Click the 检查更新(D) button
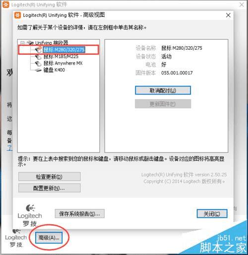Viewport: 248px width, 255px height. point(49,176)
